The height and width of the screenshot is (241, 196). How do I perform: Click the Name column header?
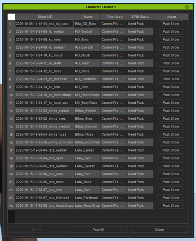pyautogui.click(x=87, y=17)
